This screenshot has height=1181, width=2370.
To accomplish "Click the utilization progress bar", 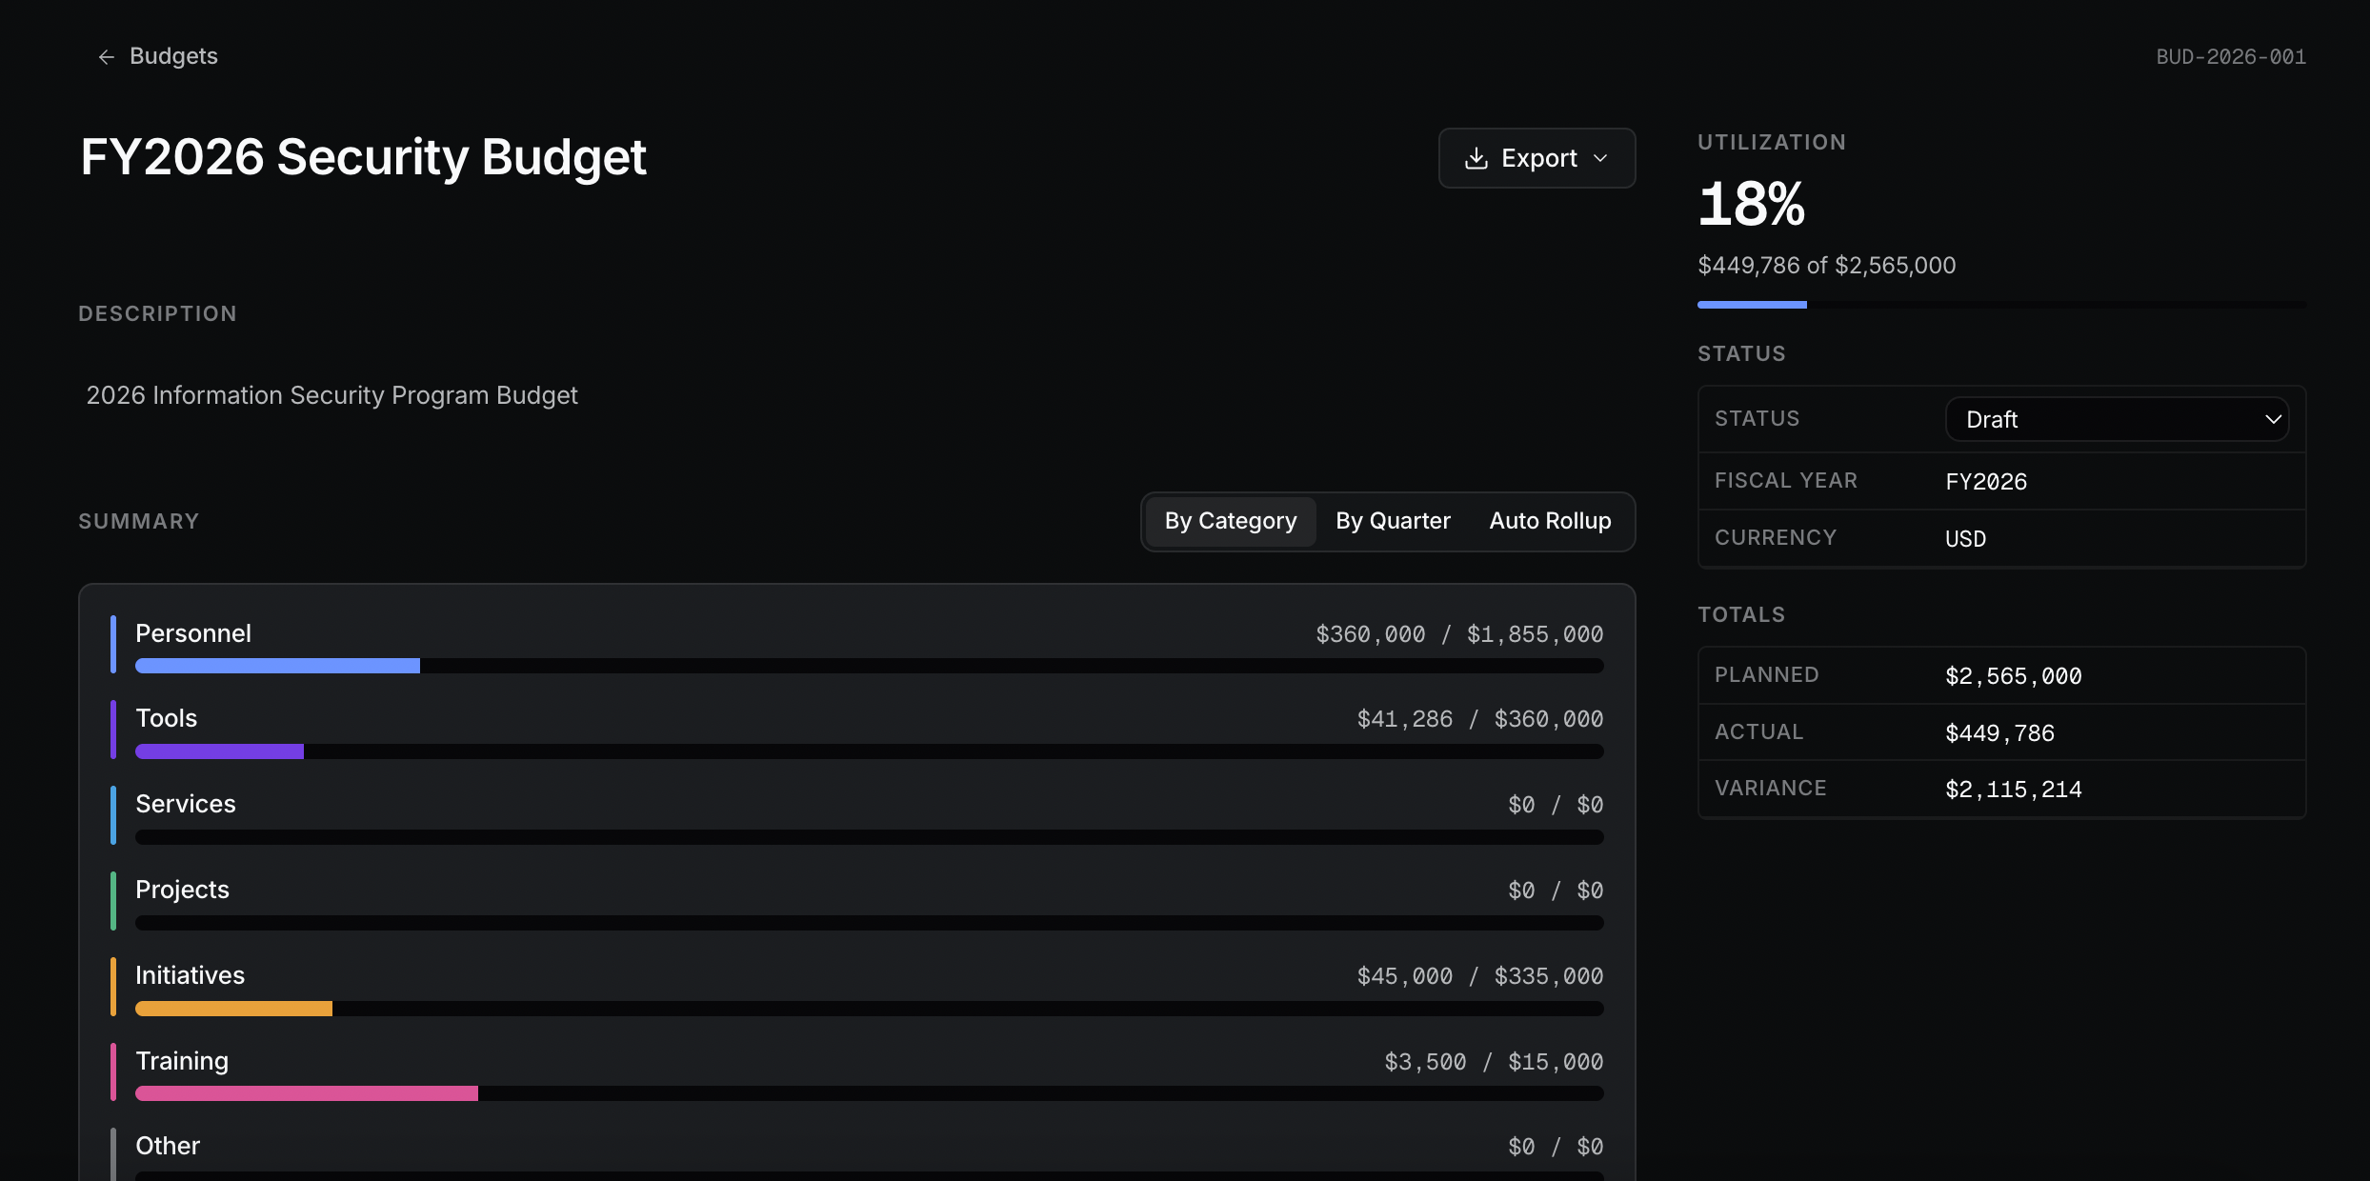I will click(x=2001, y=305).
